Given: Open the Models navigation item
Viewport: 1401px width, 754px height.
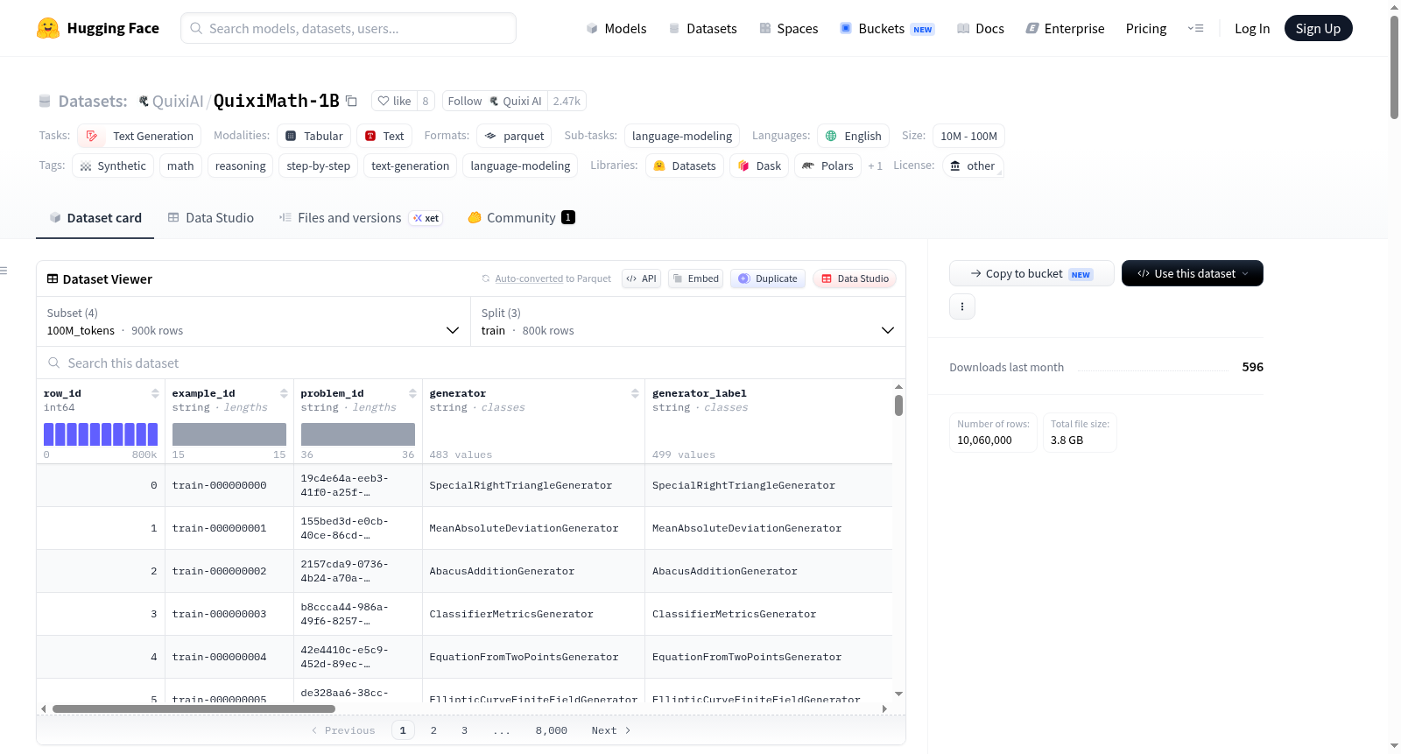Looking at the screenshot, I should click(616, 28).
